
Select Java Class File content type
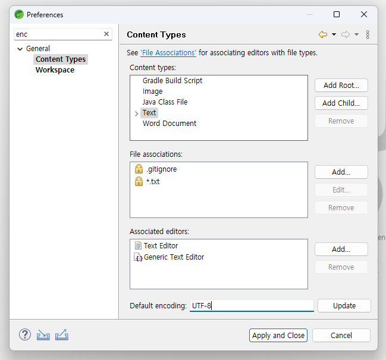tap(165, 102)
